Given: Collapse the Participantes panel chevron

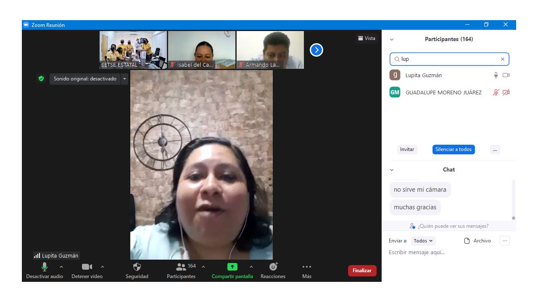Looking at the screenshot, I should (392, 39).
